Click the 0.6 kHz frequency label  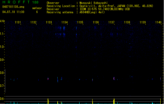coord(2,99)
